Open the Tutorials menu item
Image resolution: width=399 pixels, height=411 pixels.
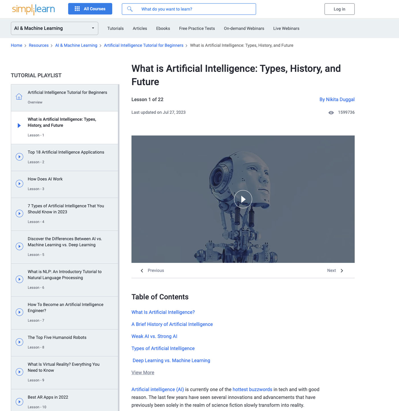(x=115, y=29)
